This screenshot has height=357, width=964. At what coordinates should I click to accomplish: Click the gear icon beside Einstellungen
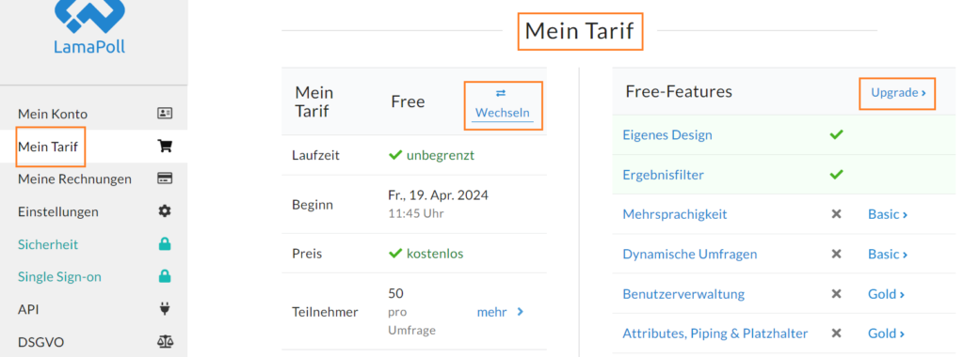pyautogui.click(x=165, y=211)
